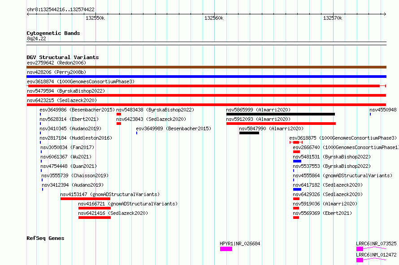
Task: Open HPYR1|NR_026684 gene label
Action: pyautogui.click(x=240, y=244)
